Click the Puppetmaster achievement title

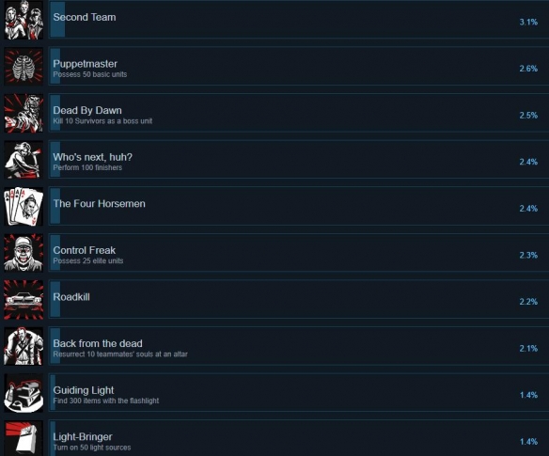point(86,64)
